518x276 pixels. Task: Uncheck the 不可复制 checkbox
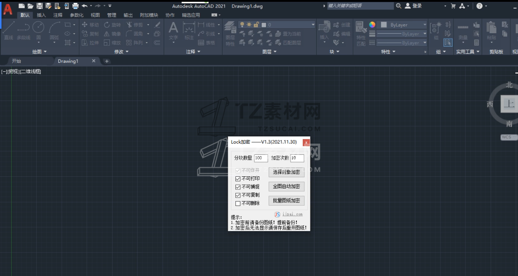click(x=238, y=195)
